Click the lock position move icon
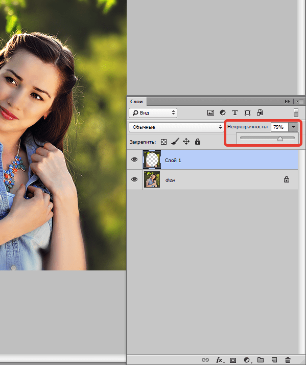This screenshot has width=306, height=365. (186, 142)
